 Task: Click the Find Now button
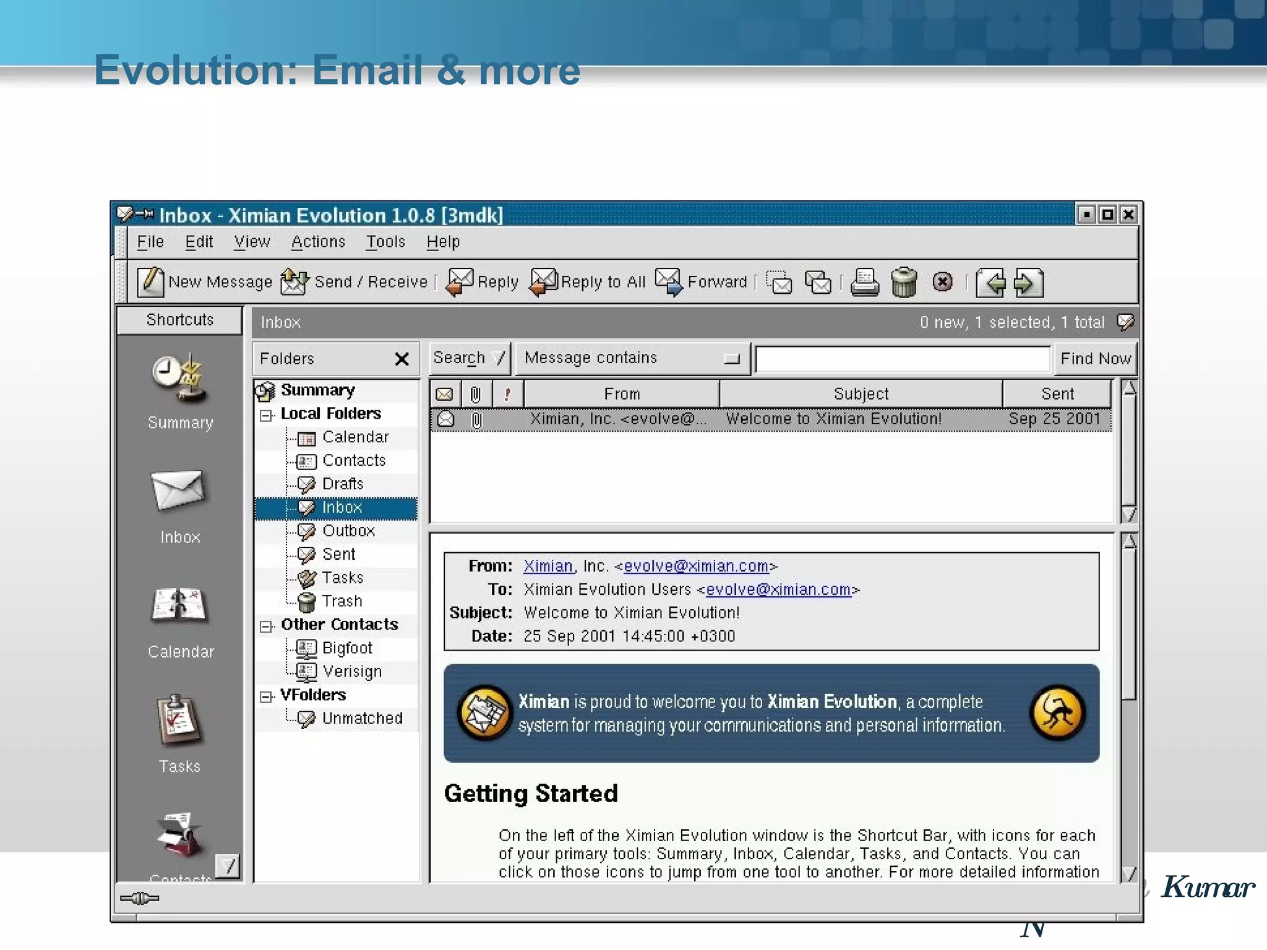(x=1096, y=359)
